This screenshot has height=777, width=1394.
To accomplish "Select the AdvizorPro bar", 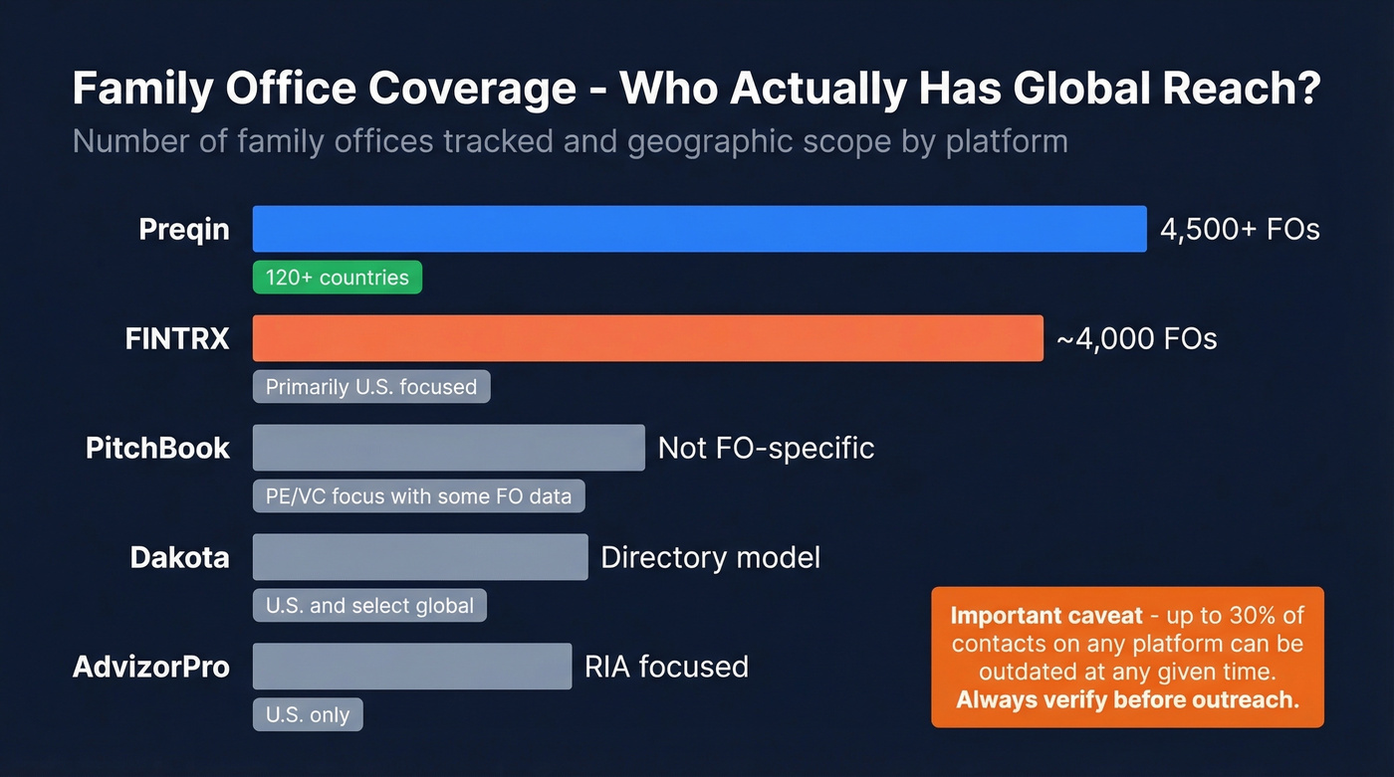I will (411, 666).
